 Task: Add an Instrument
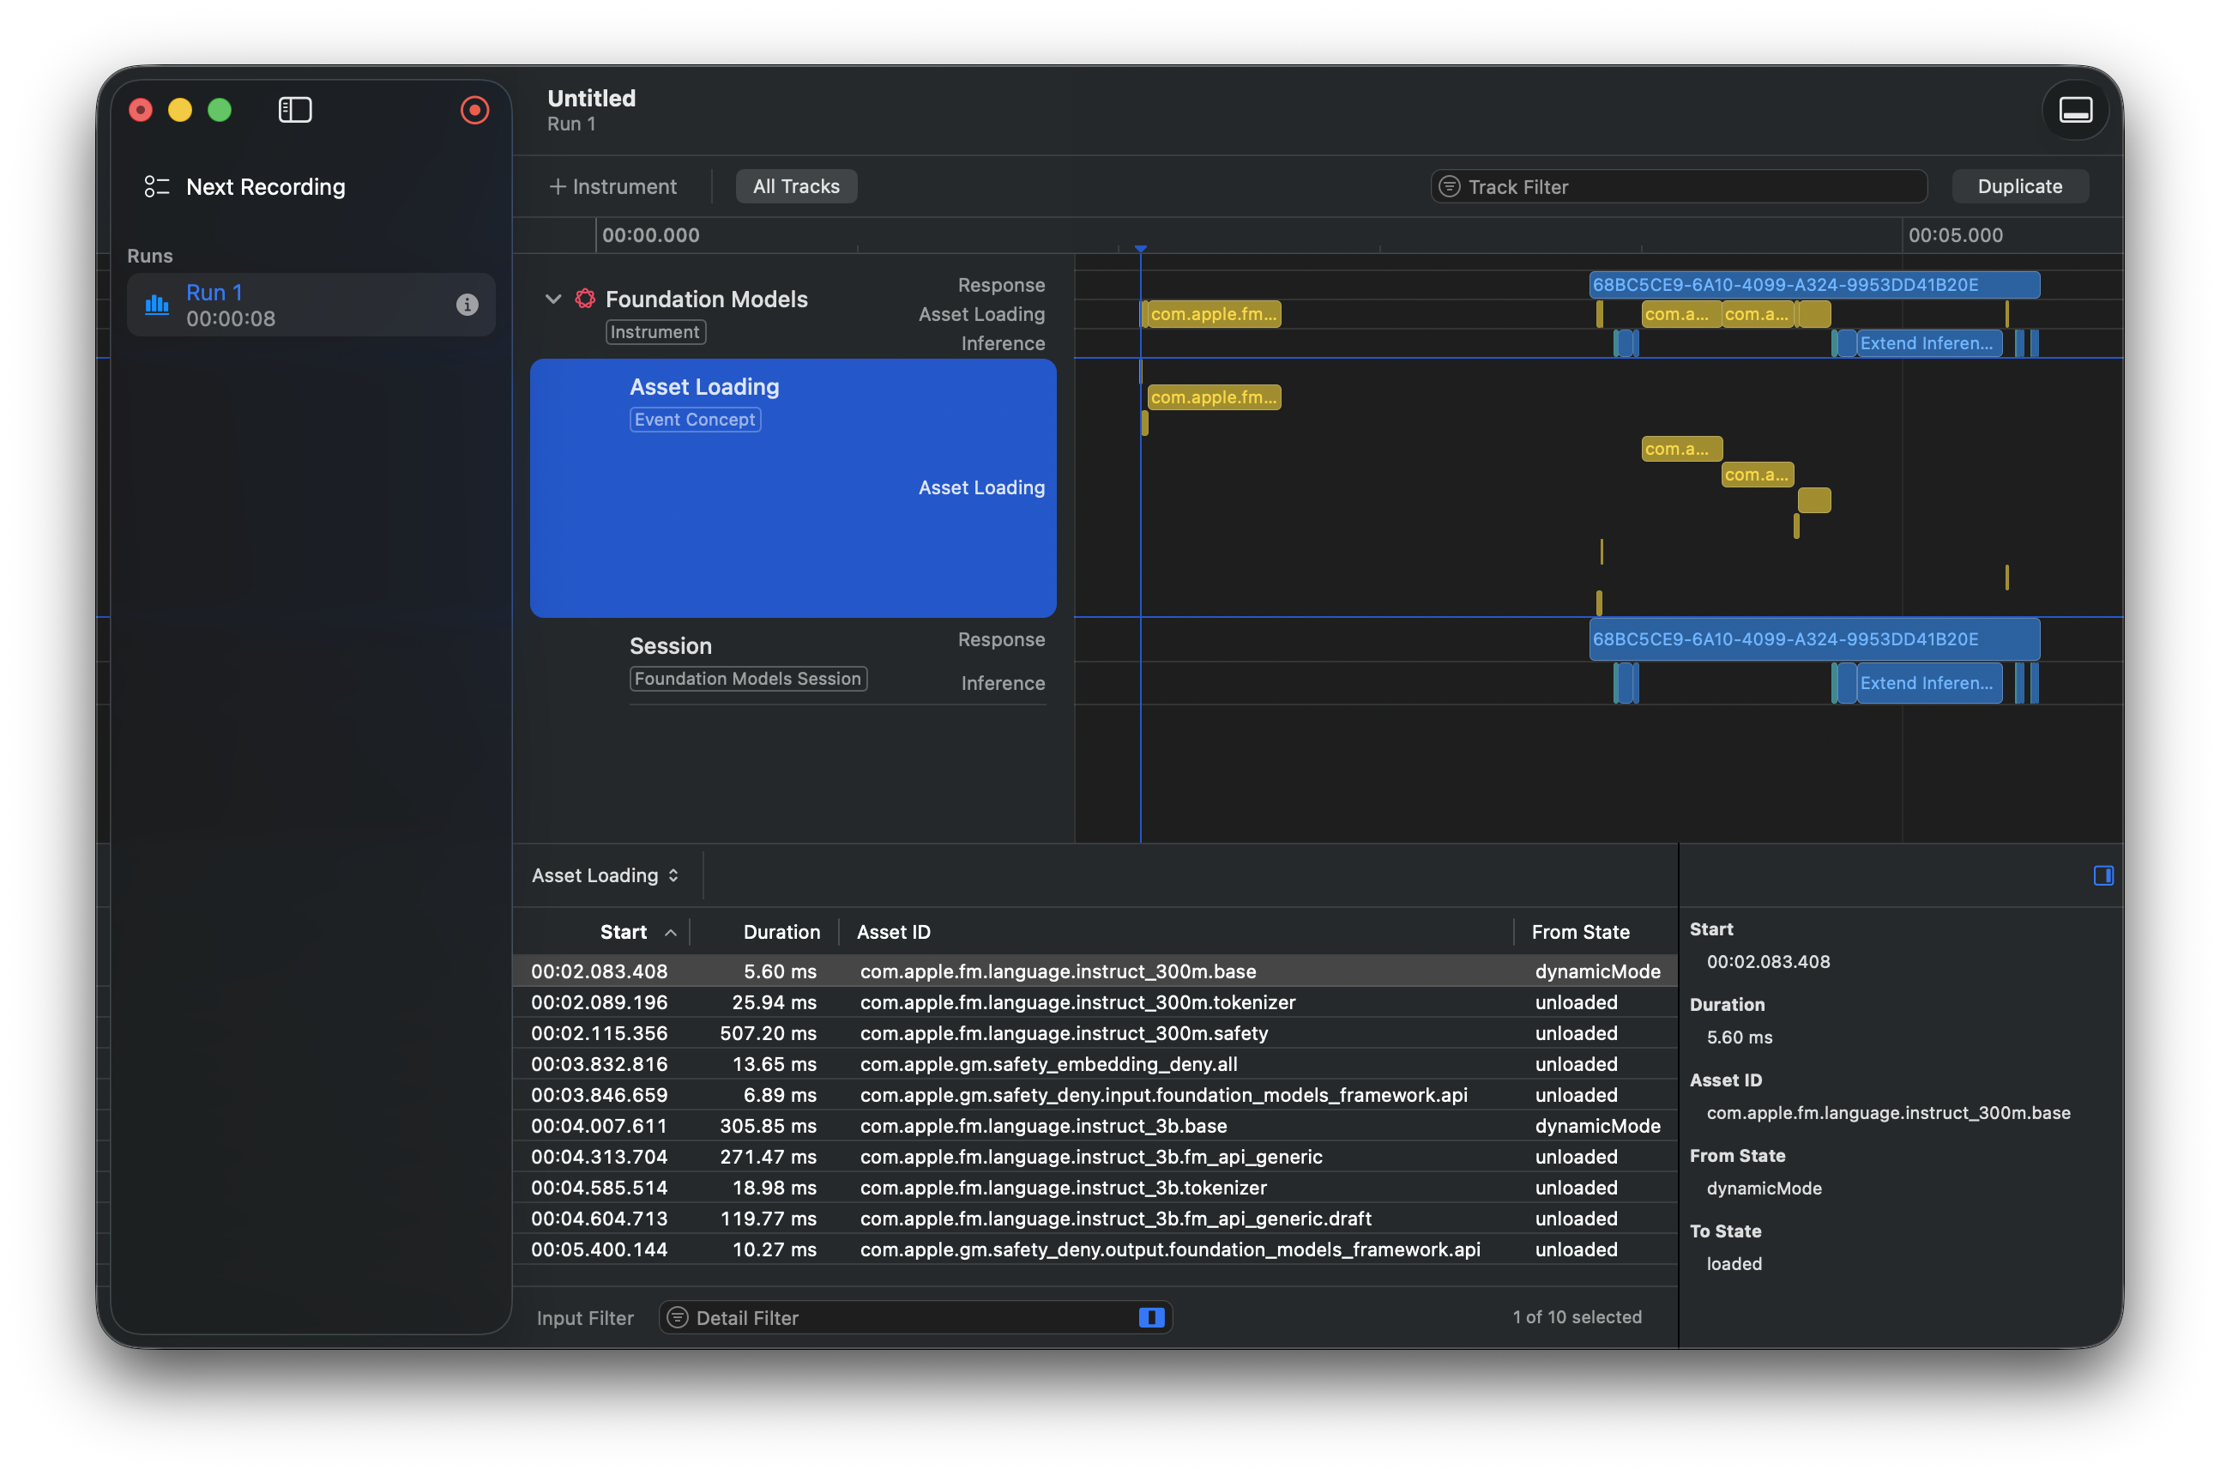(612, 186)
